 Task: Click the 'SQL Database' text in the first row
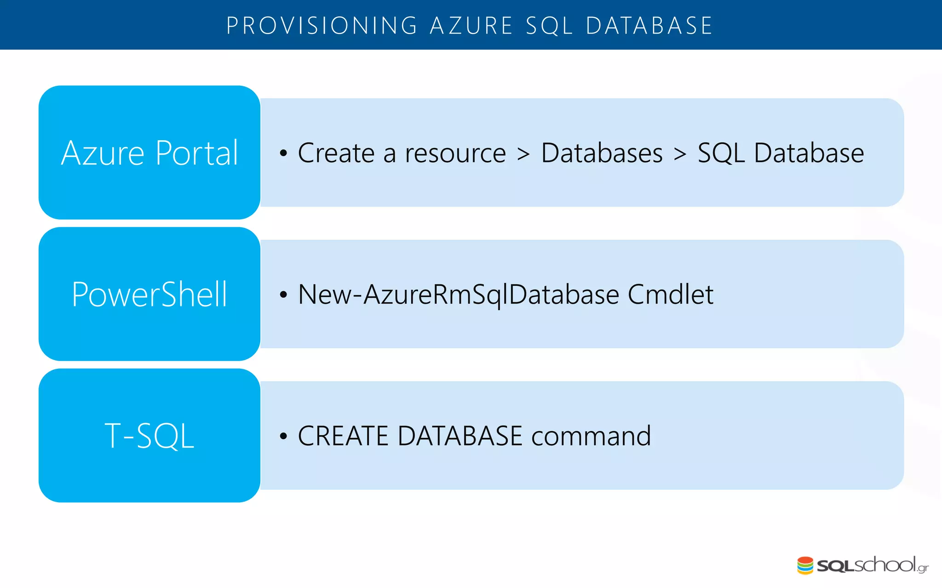(781, 153)
